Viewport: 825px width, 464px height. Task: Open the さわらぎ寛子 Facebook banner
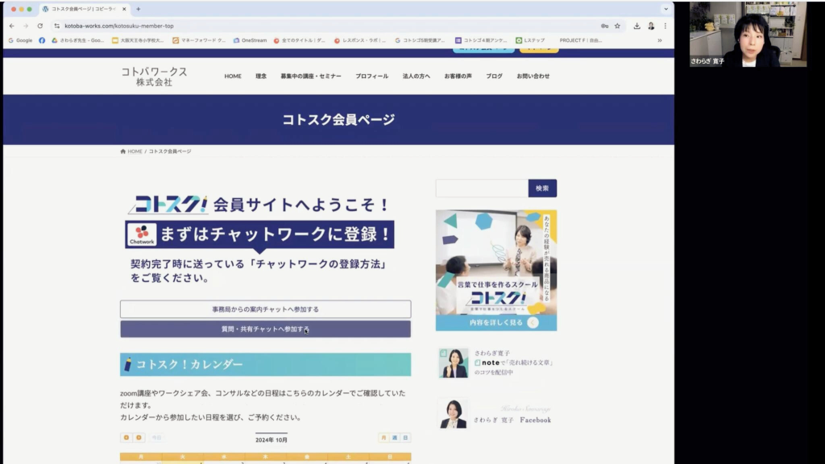coord(496,414)
